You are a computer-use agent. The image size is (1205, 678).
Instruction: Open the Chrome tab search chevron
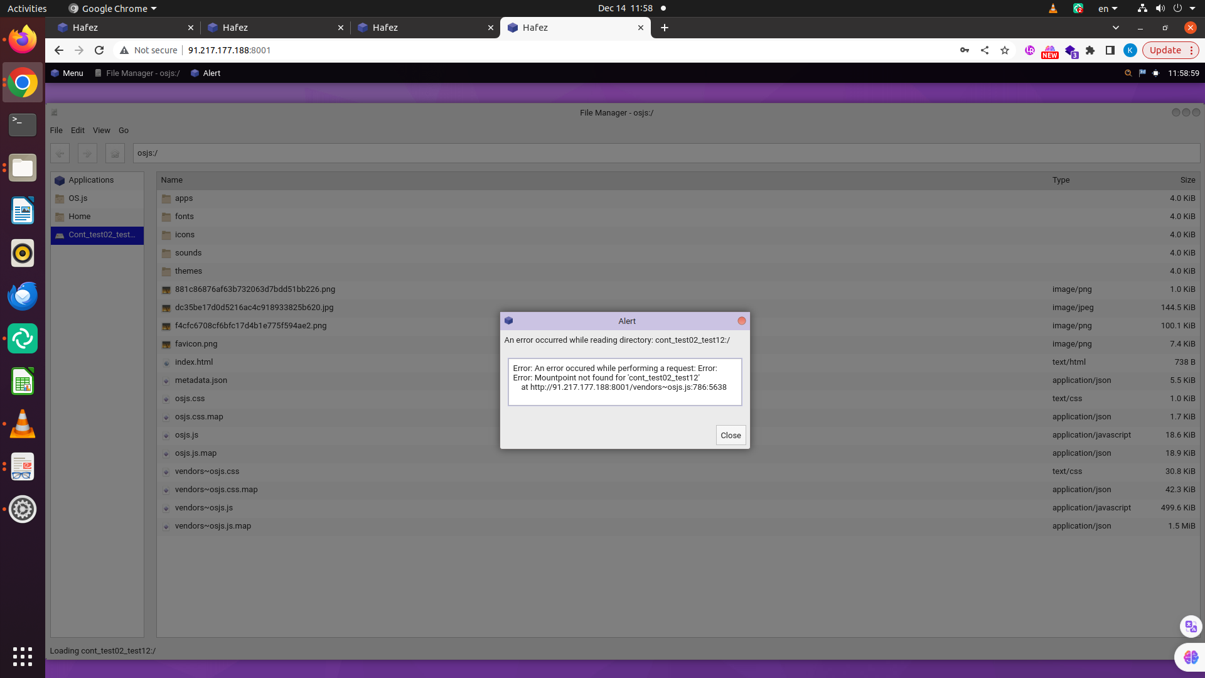click(1115, 28)
